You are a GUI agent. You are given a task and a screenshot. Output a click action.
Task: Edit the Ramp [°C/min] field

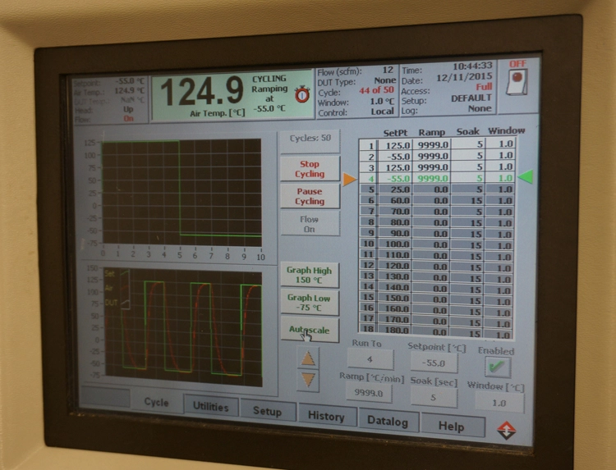pos(369,392)
